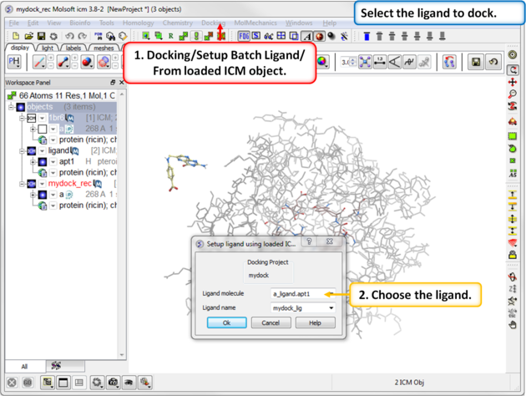Click the Ligand molecule input field
The image size is (526, 396).
[303, 293]
